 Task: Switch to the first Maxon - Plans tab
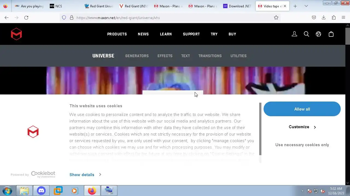pos(168,6)
